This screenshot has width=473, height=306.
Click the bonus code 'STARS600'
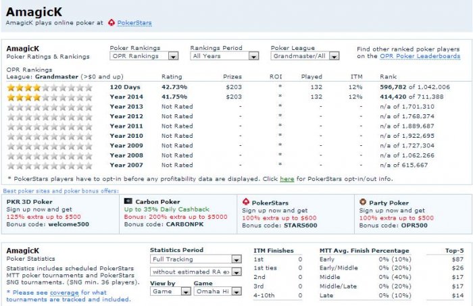(300, 226)
